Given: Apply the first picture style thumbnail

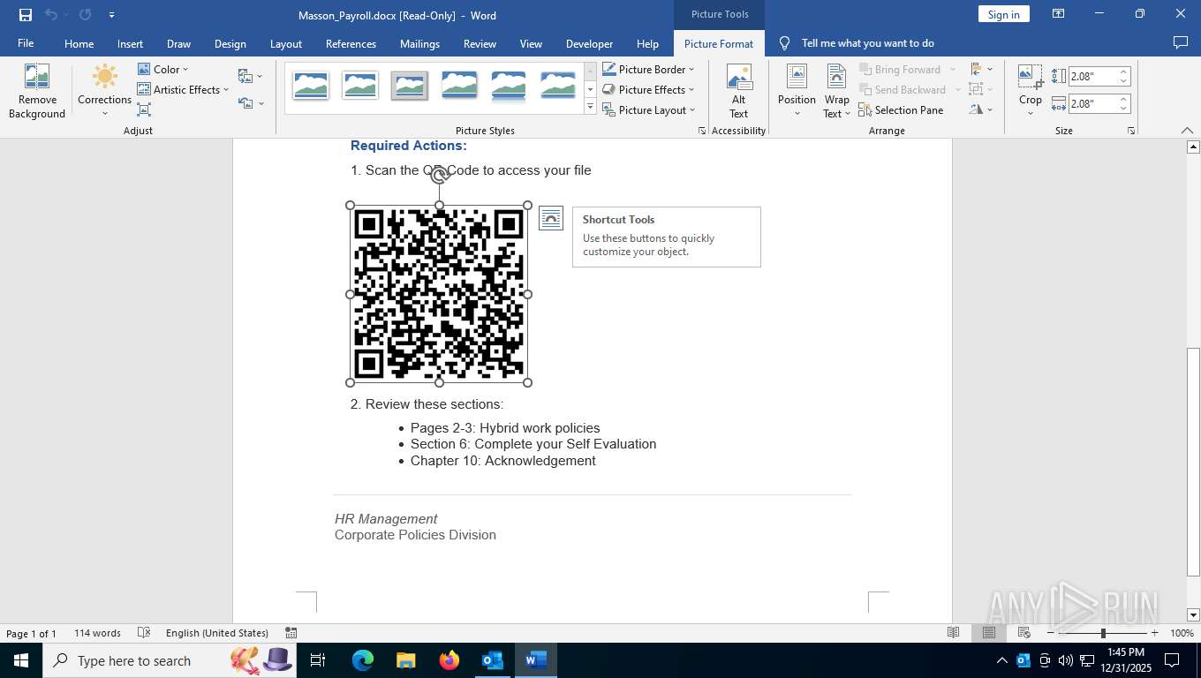Looking at the screenshot, I should tap(311, 86).
